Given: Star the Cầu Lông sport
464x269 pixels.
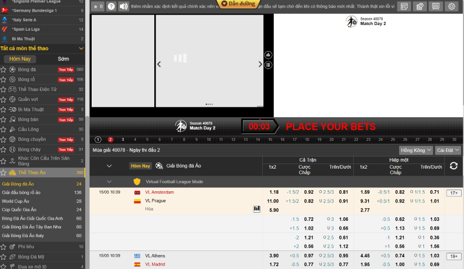Looking at the screenshot, I should tap(4, 129).
